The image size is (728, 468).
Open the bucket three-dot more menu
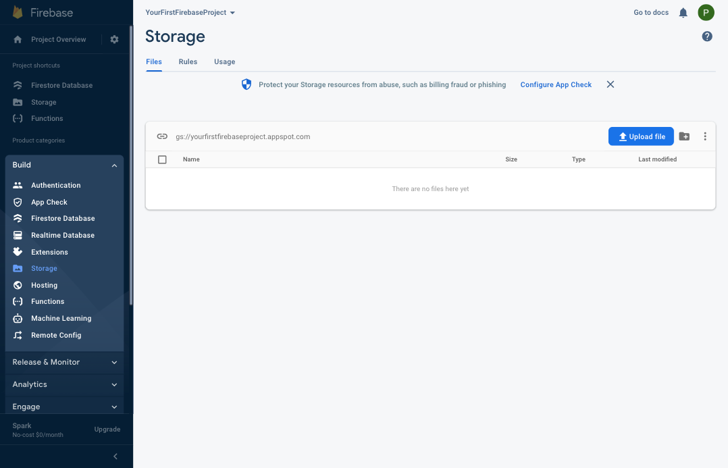pyautogui.click(x=705, y=136)
